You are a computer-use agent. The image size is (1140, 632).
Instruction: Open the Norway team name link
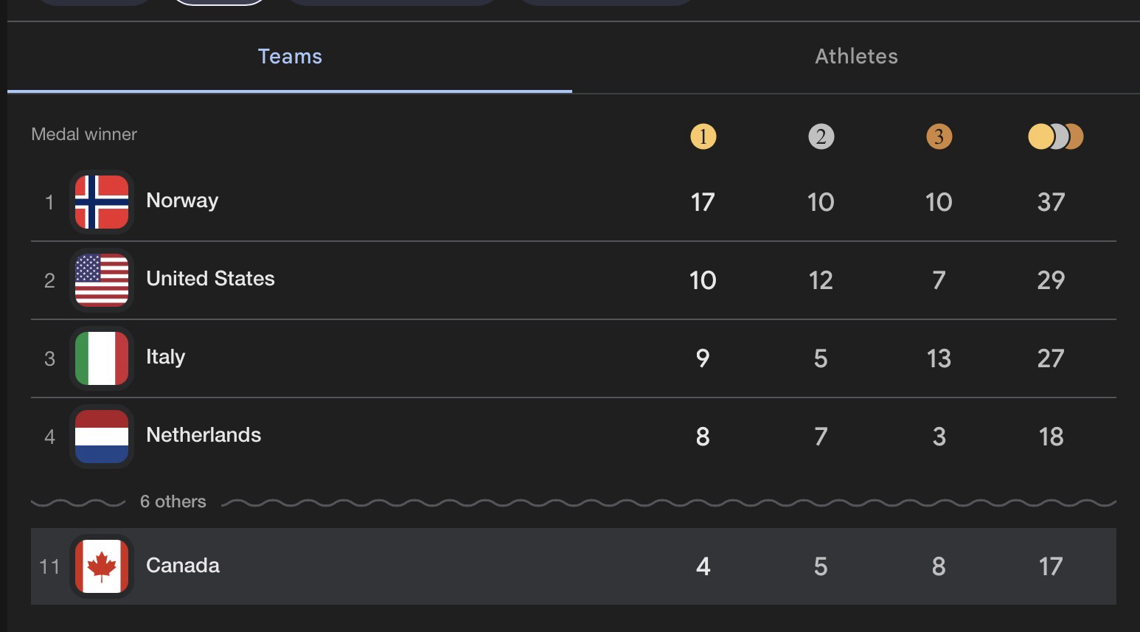(x=182, y=201)
